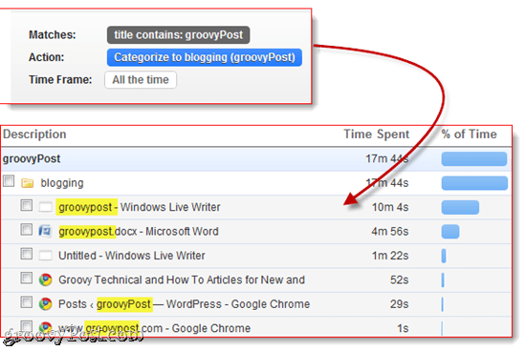
Task: Click the Chrome icon for Groovy Technical row
Action: (45, 279)
